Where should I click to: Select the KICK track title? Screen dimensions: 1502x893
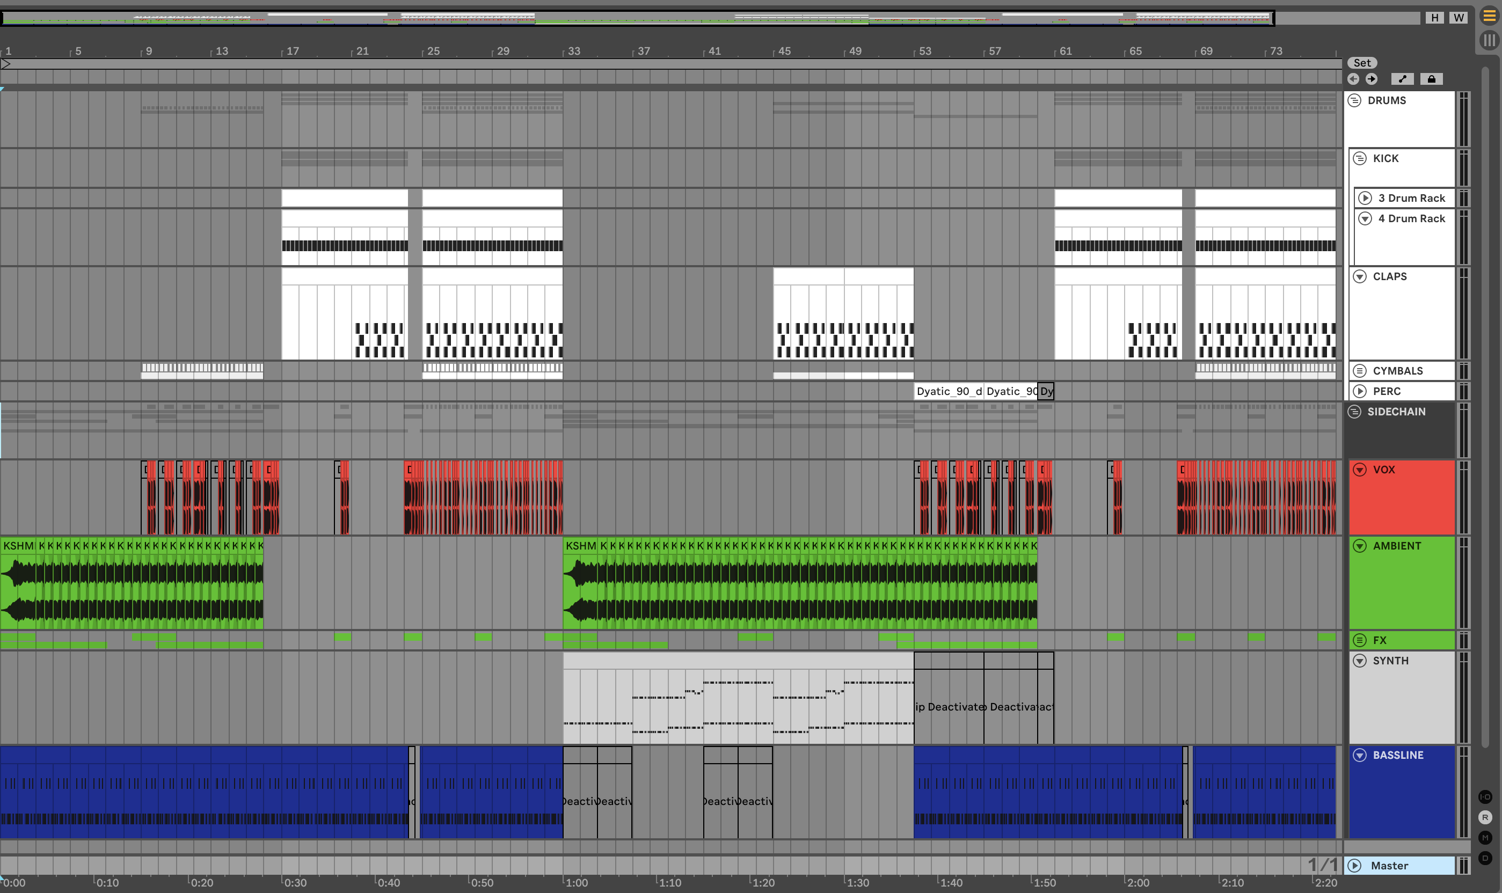click(x=1386, y=158)
